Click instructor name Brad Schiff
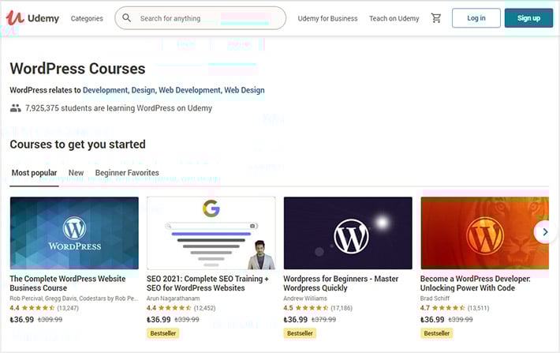The width and height of the screenshot is (560, 353). click(435, 299)
